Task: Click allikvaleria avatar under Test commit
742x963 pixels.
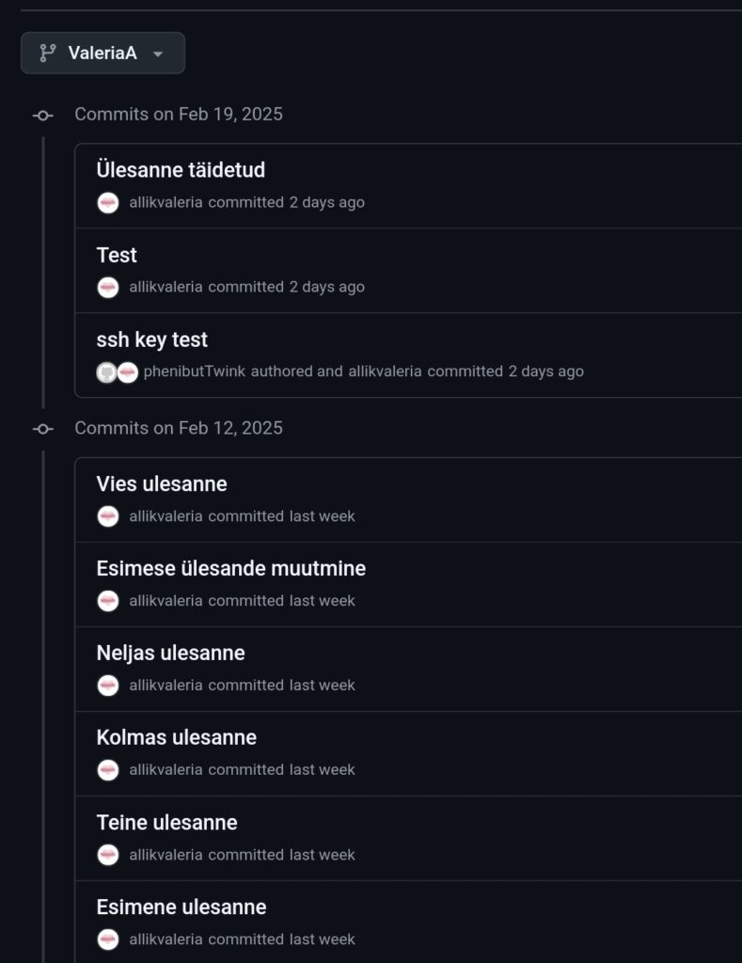Action: (108, 288)
